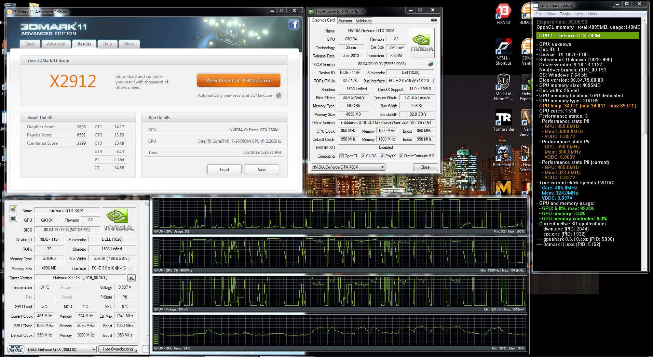This screenshot has height=357, width=653.
Task: Open the File menu in GPU Shark
Action: click(539, 14)
